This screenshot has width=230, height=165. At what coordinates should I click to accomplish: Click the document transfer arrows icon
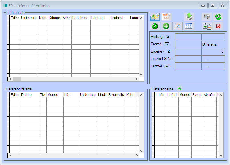pos(207,26)
